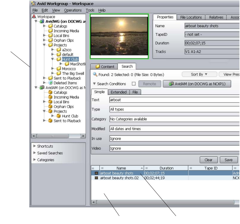Viewport: 240px width, 224px height.
Task: Click the Local Bins folder icon under AvidWG
Action: click(x=50, y=35)
